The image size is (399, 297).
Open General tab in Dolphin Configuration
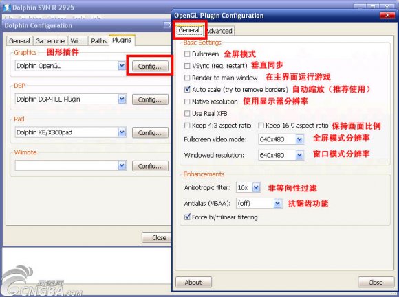[x=19, y=41]
